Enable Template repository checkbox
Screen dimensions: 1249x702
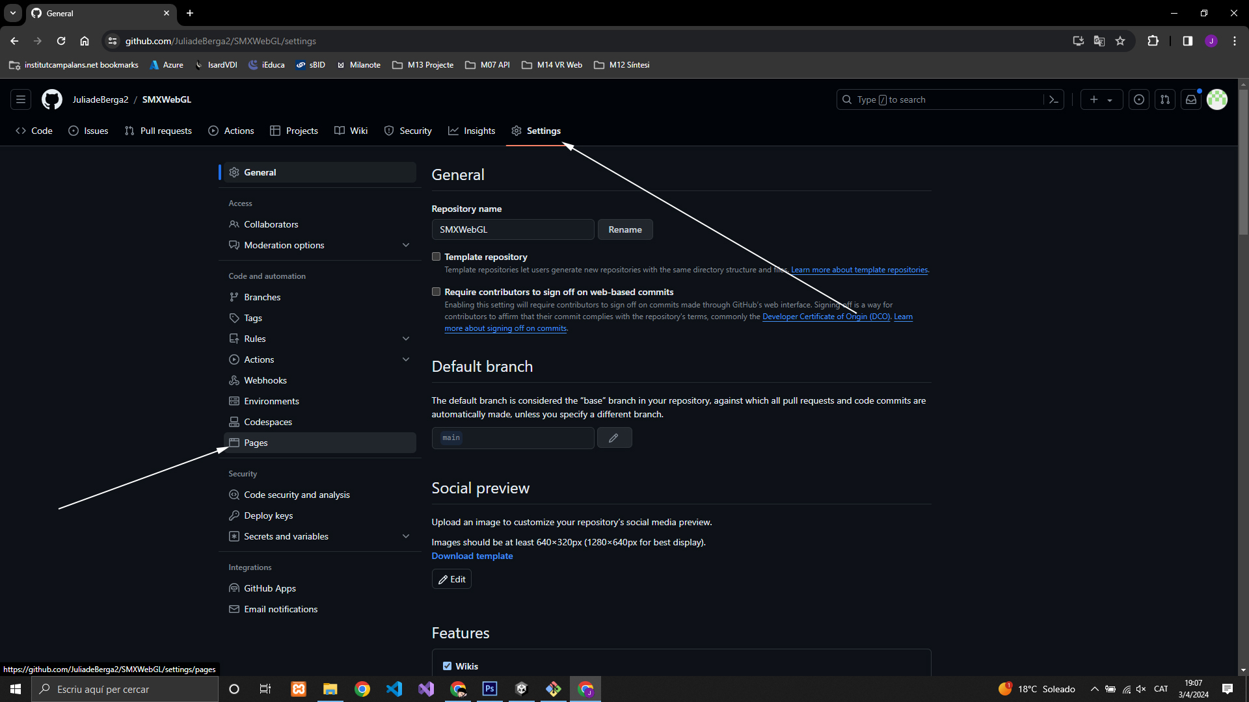tap(436, 257)
